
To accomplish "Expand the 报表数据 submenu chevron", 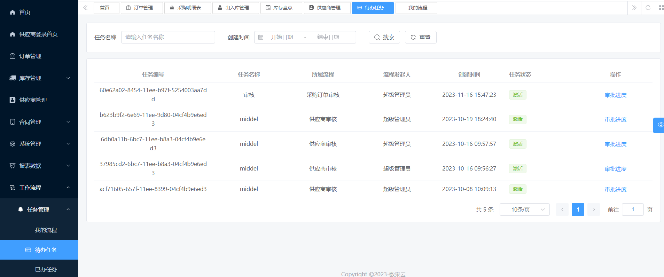I will coord(68,166).
